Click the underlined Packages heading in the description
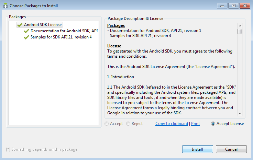Viewport: 253px width, 160px height. coord(116,25)
